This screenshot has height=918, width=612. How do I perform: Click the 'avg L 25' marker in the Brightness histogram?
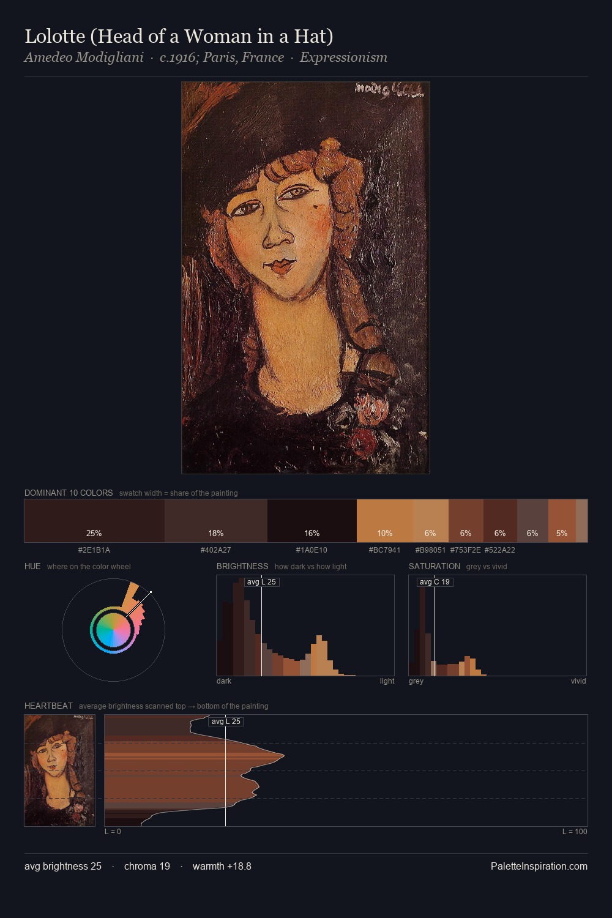pyautogui.click(x=261, y=582)
